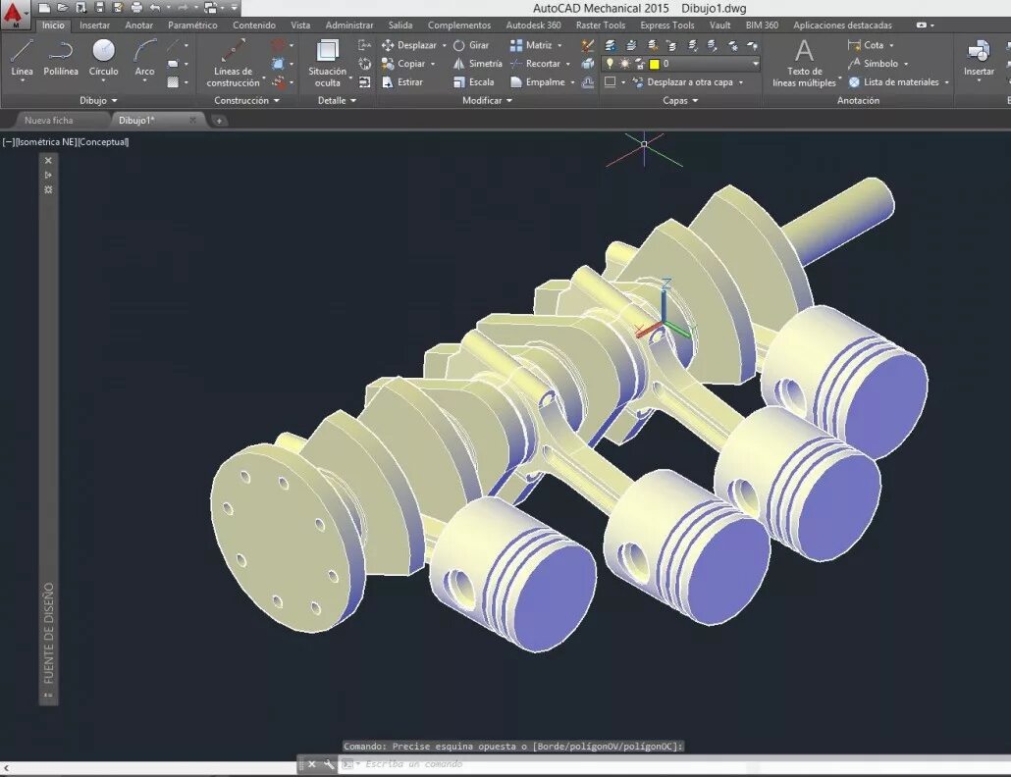Choose the Líneas de construcción tool

pos(234,63)
